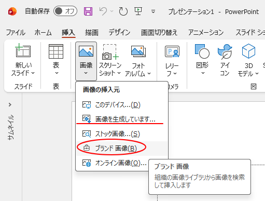Click the Undo arrow icon
Image resolution: width=265 pixels, height=201 pixels.
coord(103,11)
